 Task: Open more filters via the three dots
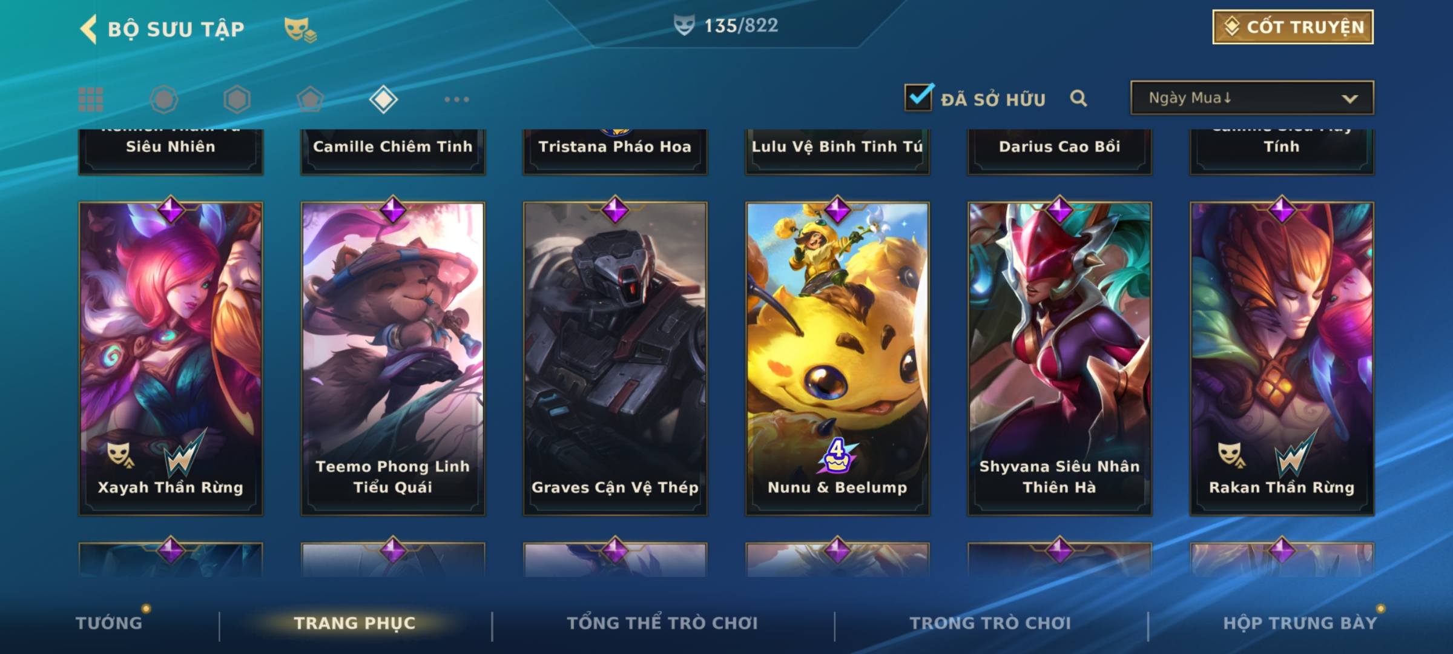coord(456,99)
